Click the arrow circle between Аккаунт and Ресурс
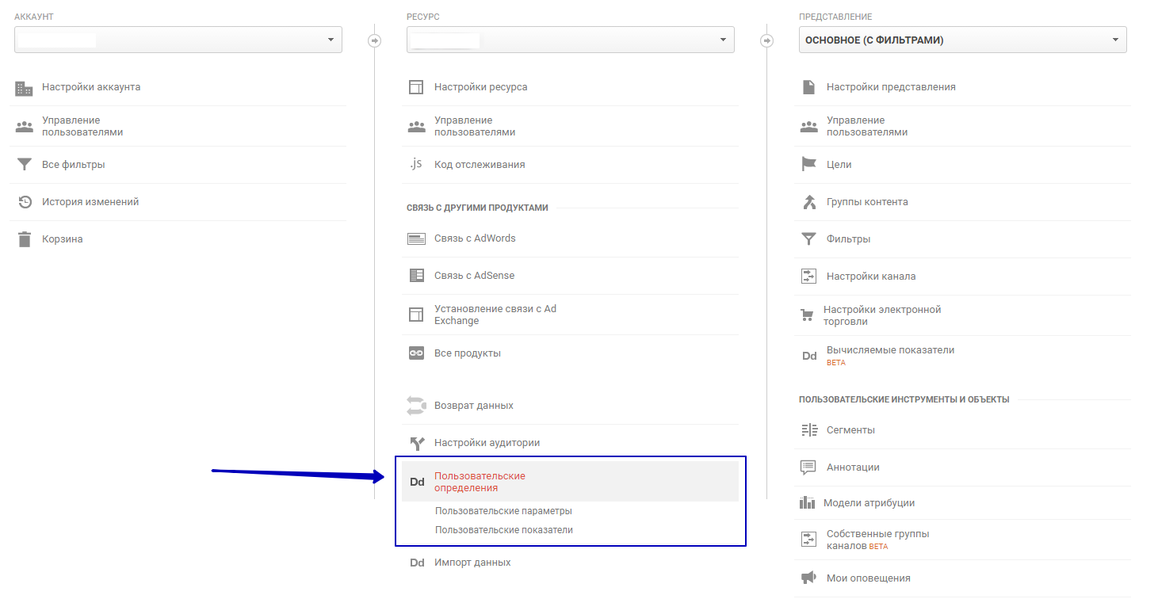Screen dimensions: 1158x599 coord(375,40)
